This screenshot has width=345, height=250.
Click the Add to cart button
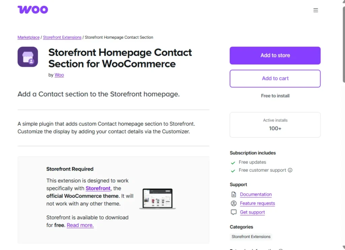point(275,78)
